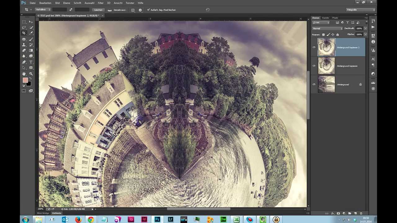
Task: Open the Deckkraft opacity slider arrow
Action: click(x=365, y=28)
